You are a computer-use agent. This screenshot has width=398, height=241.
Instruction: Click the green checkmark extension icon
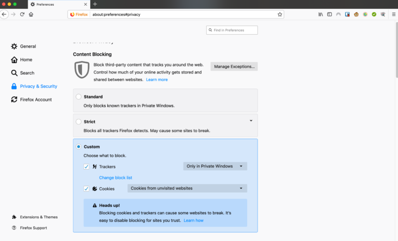pos(374,14)
